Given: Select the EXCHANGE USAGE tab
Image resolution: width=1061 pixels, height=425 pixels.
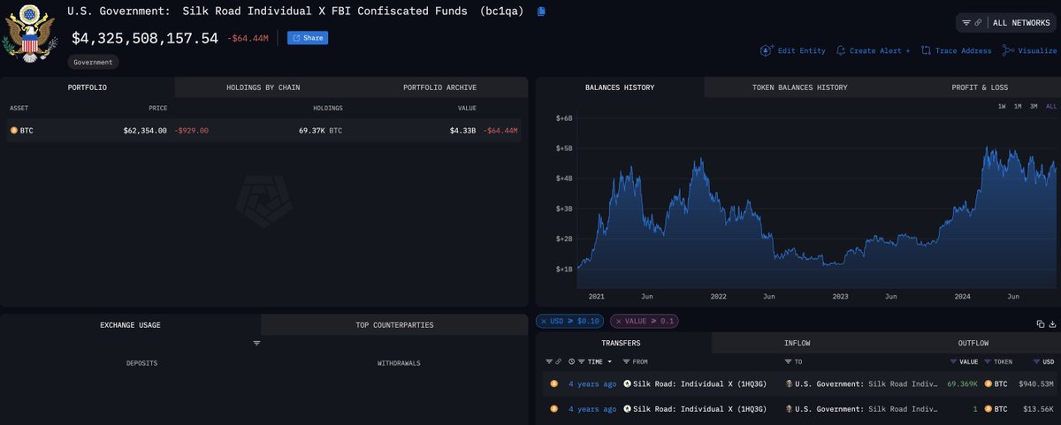Looking at the screenshot, I should (130, 325).
